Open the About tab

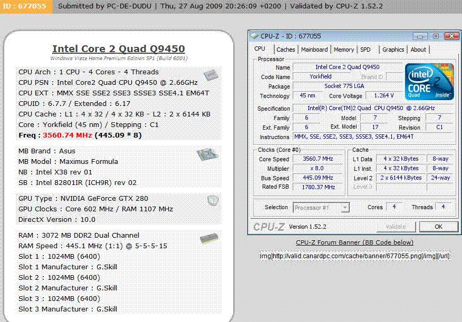418,50
